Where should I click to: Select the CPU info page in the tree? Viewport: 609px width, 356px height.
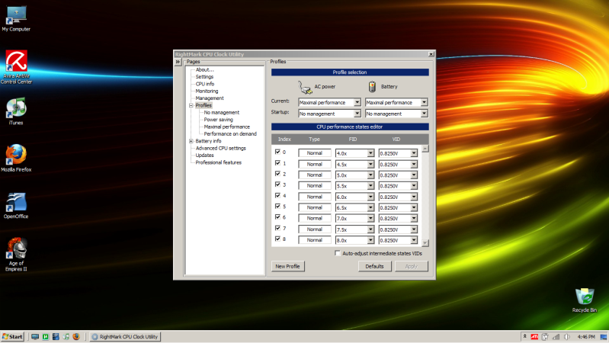coord(204,84)
